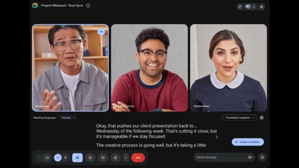
Task: Click the blue audio indicator dots button
Action: click(58, 158)
